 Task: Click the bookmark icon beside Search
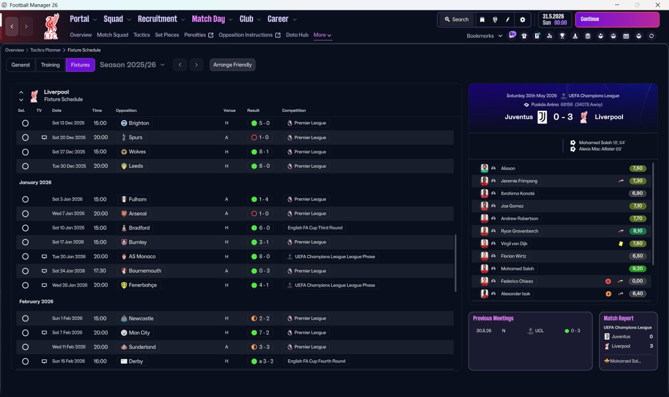click(482, 19)
